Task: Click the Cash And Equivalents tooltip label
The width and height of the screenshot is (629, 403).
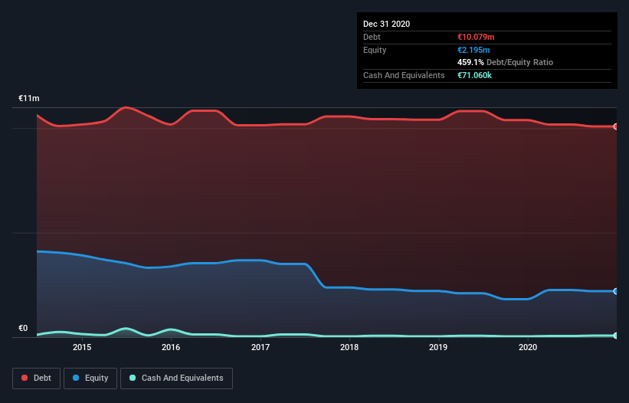Action: point(404,75)
